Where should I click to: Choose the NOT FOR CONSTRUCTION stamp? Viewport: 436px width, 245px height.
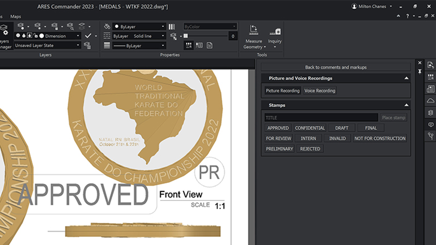point(380,138)
